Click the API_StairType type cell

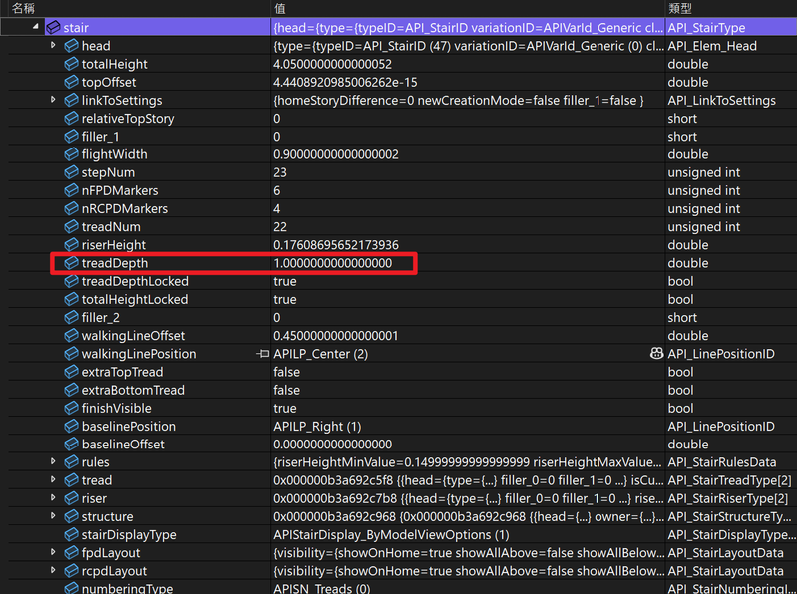tap(706, 28)
